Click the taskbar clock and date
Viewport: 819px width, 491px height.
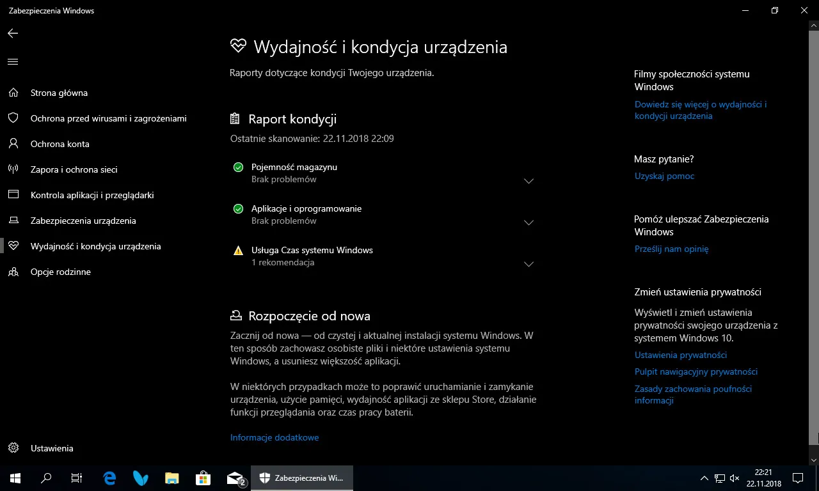click(767, 478)
